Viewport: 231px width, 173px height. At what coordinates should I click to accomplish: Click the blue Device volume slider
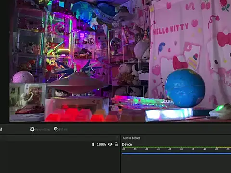176,153
